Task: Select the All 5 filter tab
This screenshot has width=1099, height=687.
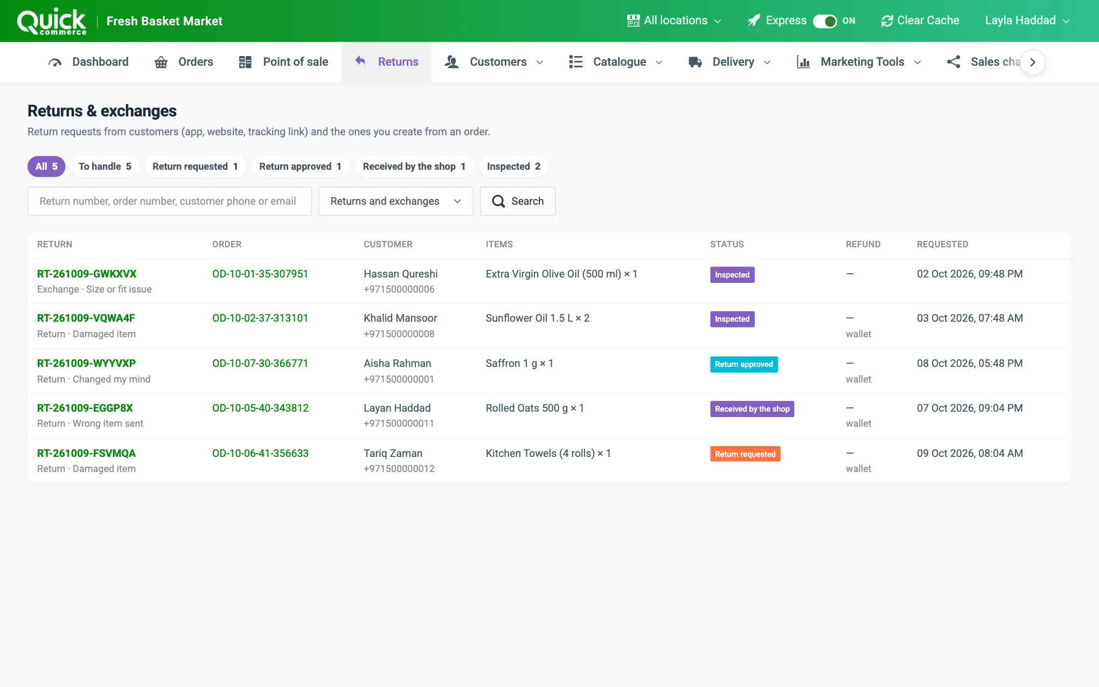Action: tap(46, 166)
